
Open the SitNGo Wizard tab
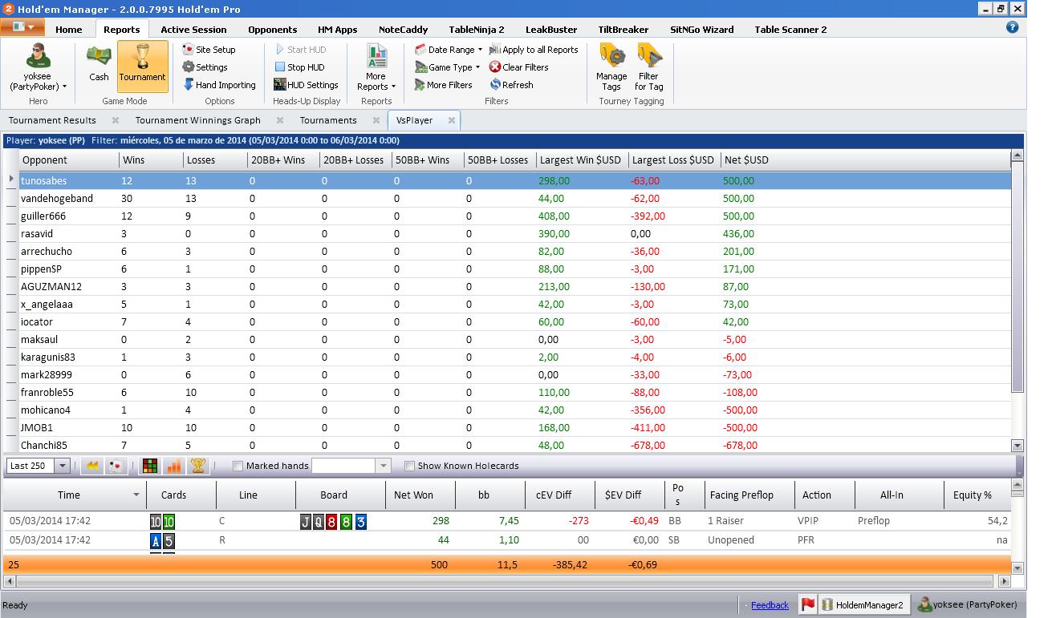pos(702,30)
